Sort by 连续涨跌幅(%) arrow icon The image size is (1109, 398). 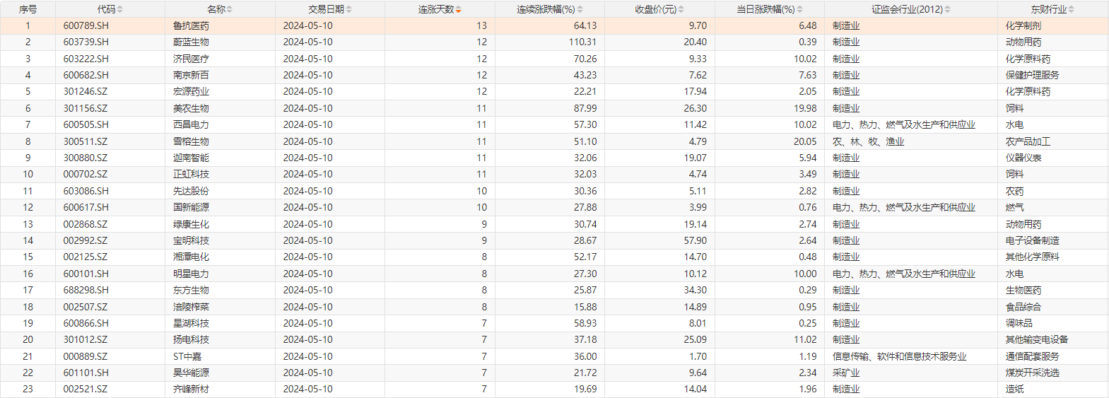[x=580, y=9]
